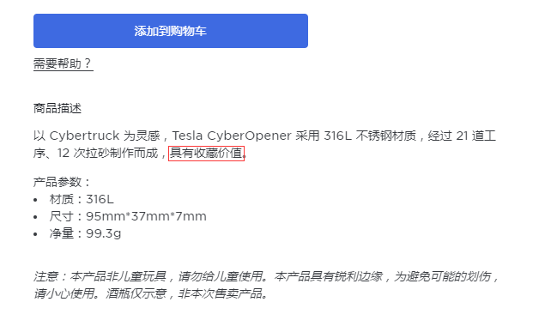The height and width of the screenshot is (320, 551).
Task: Click the 商品描述 heading
Action: pyautogui.click(x=58, y=108)
